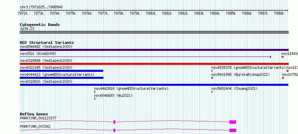Select the blue nsv4044413 variant bar
Screen dimensions: 298x134
pyautogui.click(x=62, y=78)
